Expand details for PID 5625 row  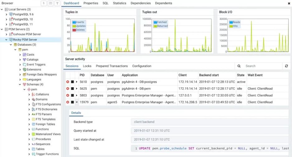pyautogui.click(x=77, y=89)
